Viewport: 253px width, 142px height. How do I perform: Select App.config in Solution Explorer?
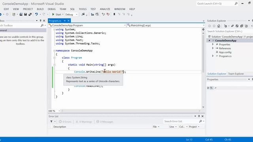pos(225,52)
